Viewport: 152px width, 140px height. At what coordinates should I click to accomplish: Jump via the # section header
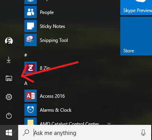(26, 55)
